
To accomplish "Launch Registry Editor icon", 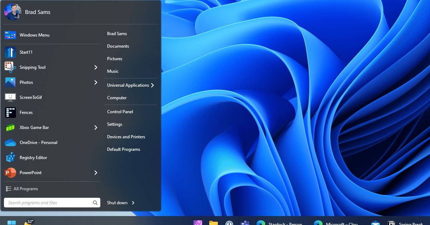I will 10,158.
